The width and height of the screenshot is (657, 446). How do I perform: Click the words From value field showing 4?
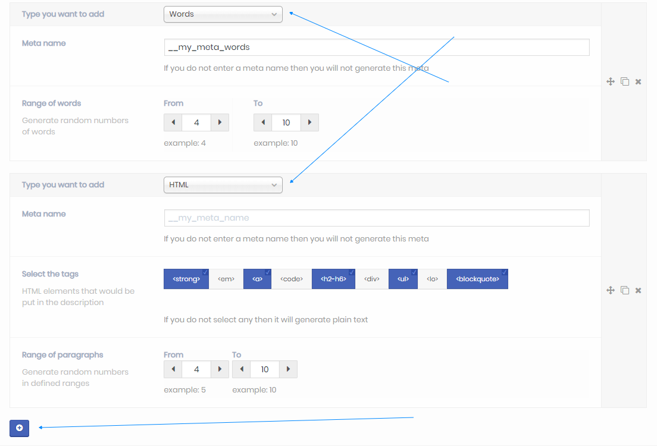(196, 123)
